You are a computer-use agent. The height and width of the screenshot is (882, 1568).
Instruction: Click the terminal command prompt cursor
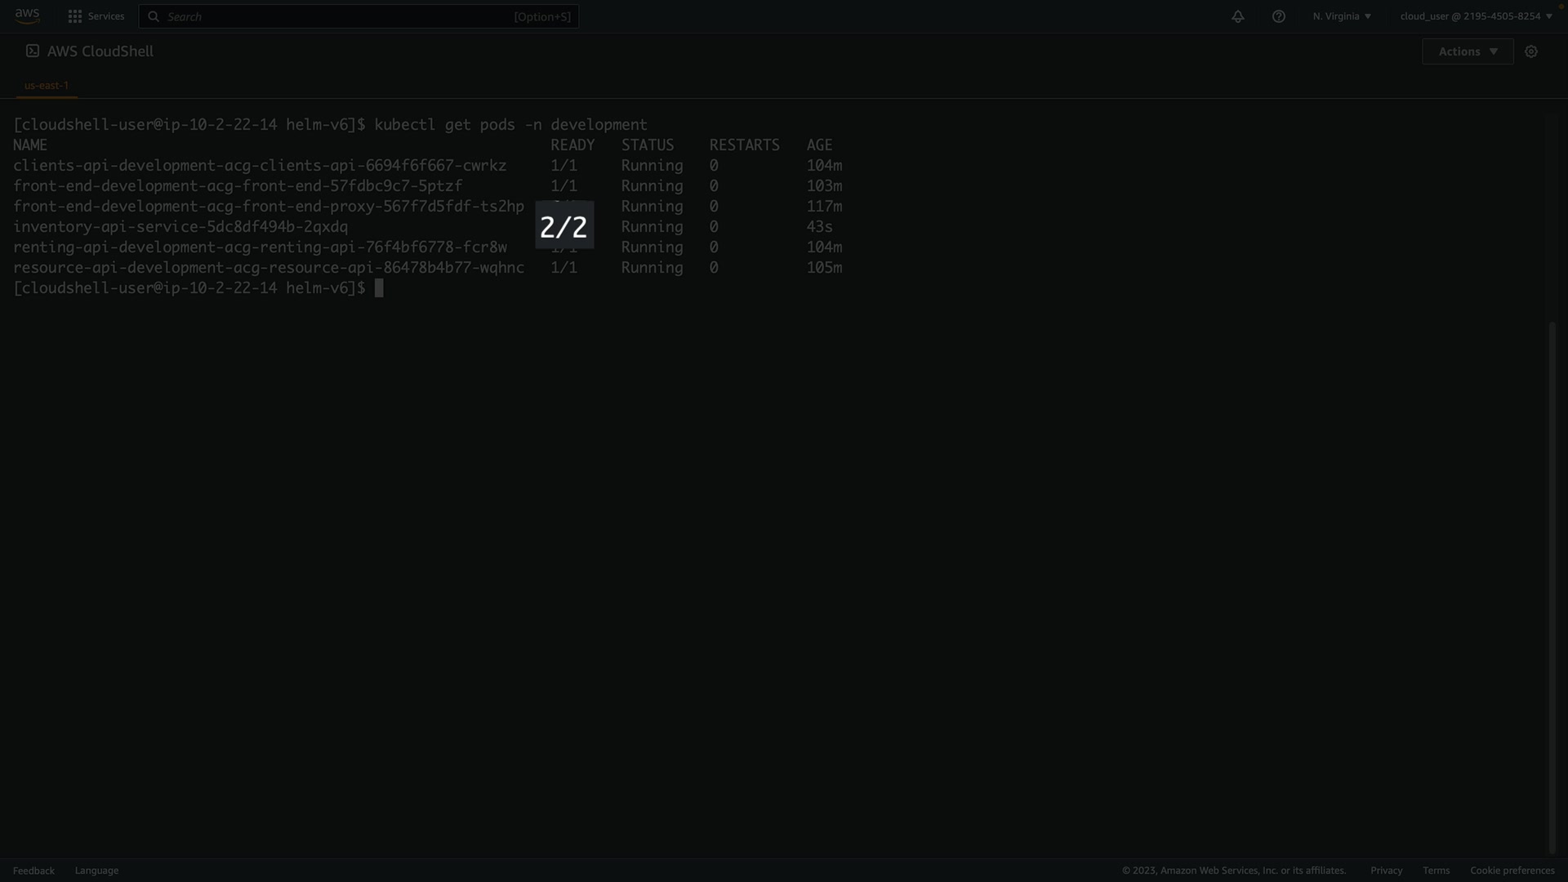tap(379, 288)
